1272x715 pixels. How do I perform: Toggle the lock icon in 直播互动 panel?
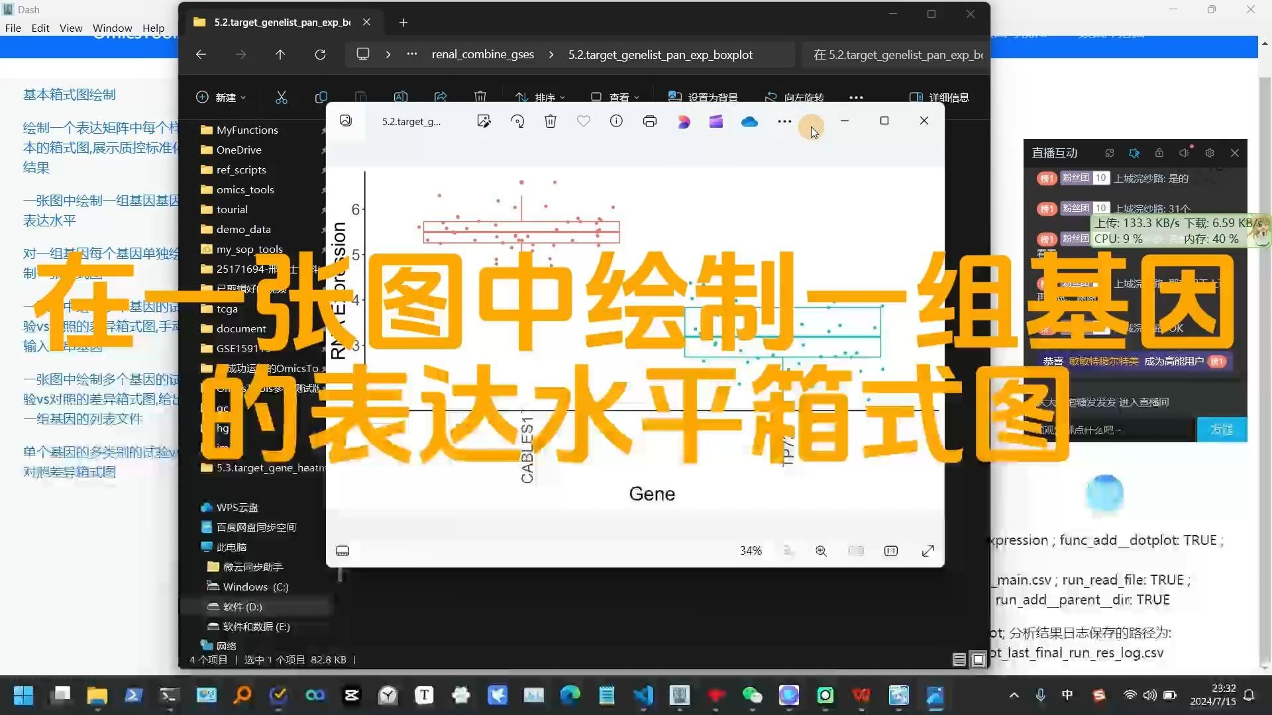click(x=1159, y=153)
